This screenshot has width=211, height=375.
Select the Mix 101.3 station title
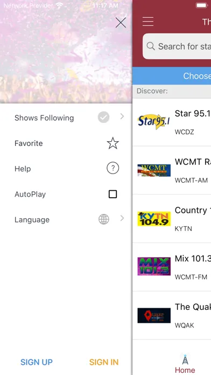pyautogui.click(x=193, y=259)
